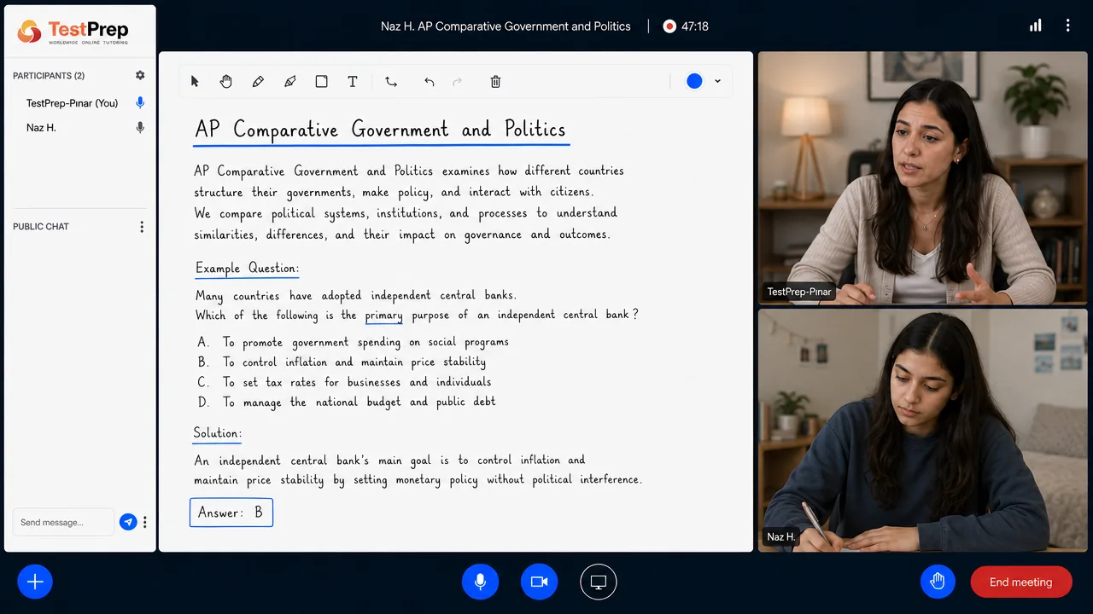The height and width of the screenshot is (614, 1093).
Task: Click answer option D about national budget
Action: (x=347, y=402)
